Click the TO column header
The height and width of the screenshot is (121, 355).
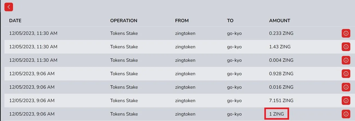pos(230,21)
